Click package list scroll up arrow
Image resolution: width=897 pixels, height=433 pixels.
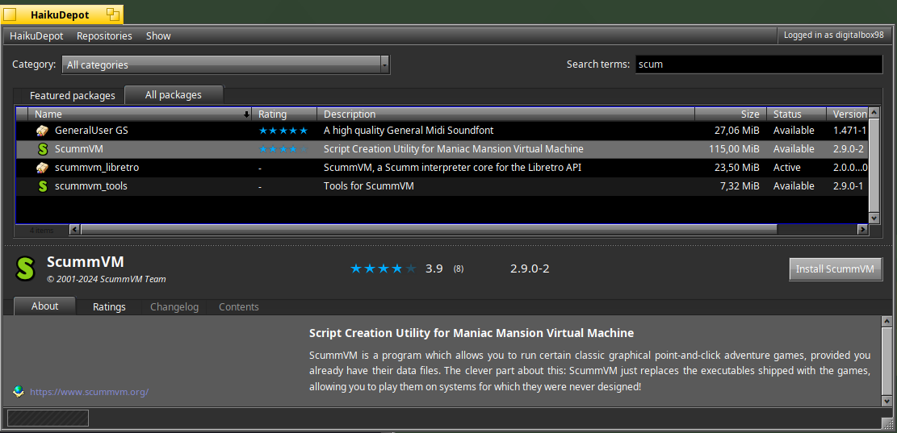[x=874, y=113]
